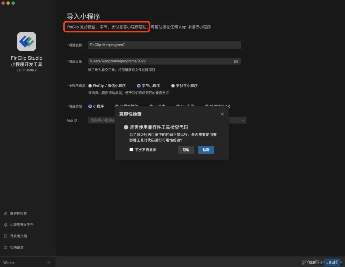Click 取消 in the compatibility dialog
This screenshot has height=267, width=345.
pyautogui.click(x=186, y=150)
